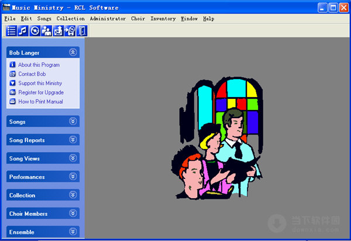
Task: Click the exit door toolbar icon
Action: pos(82,30)
